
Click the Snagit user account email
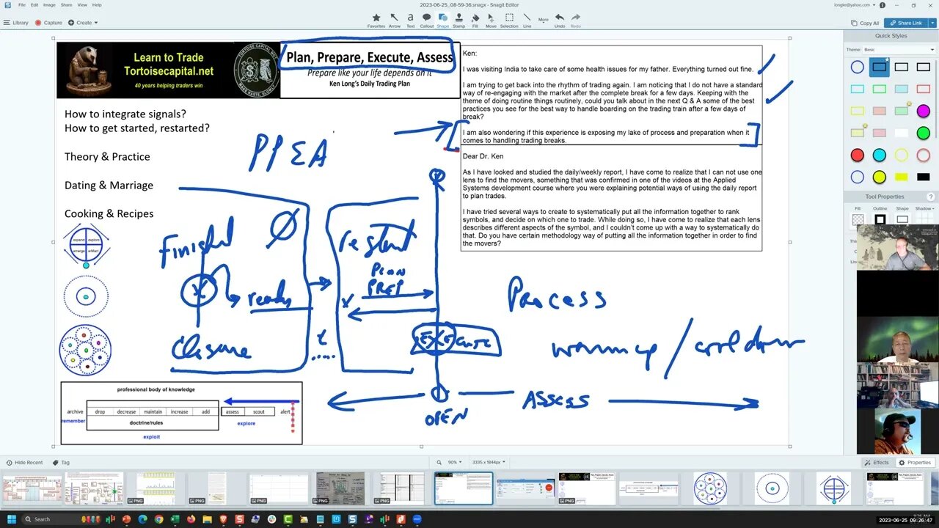[x=851, y=4]
